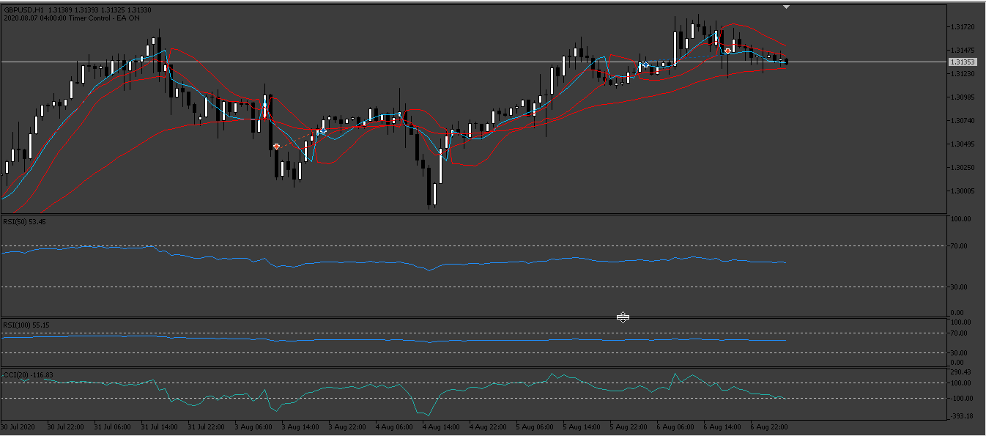986x436 pixels.
Task: Click the 6 Aug 06:00 time label
Action: pos(675,426)
